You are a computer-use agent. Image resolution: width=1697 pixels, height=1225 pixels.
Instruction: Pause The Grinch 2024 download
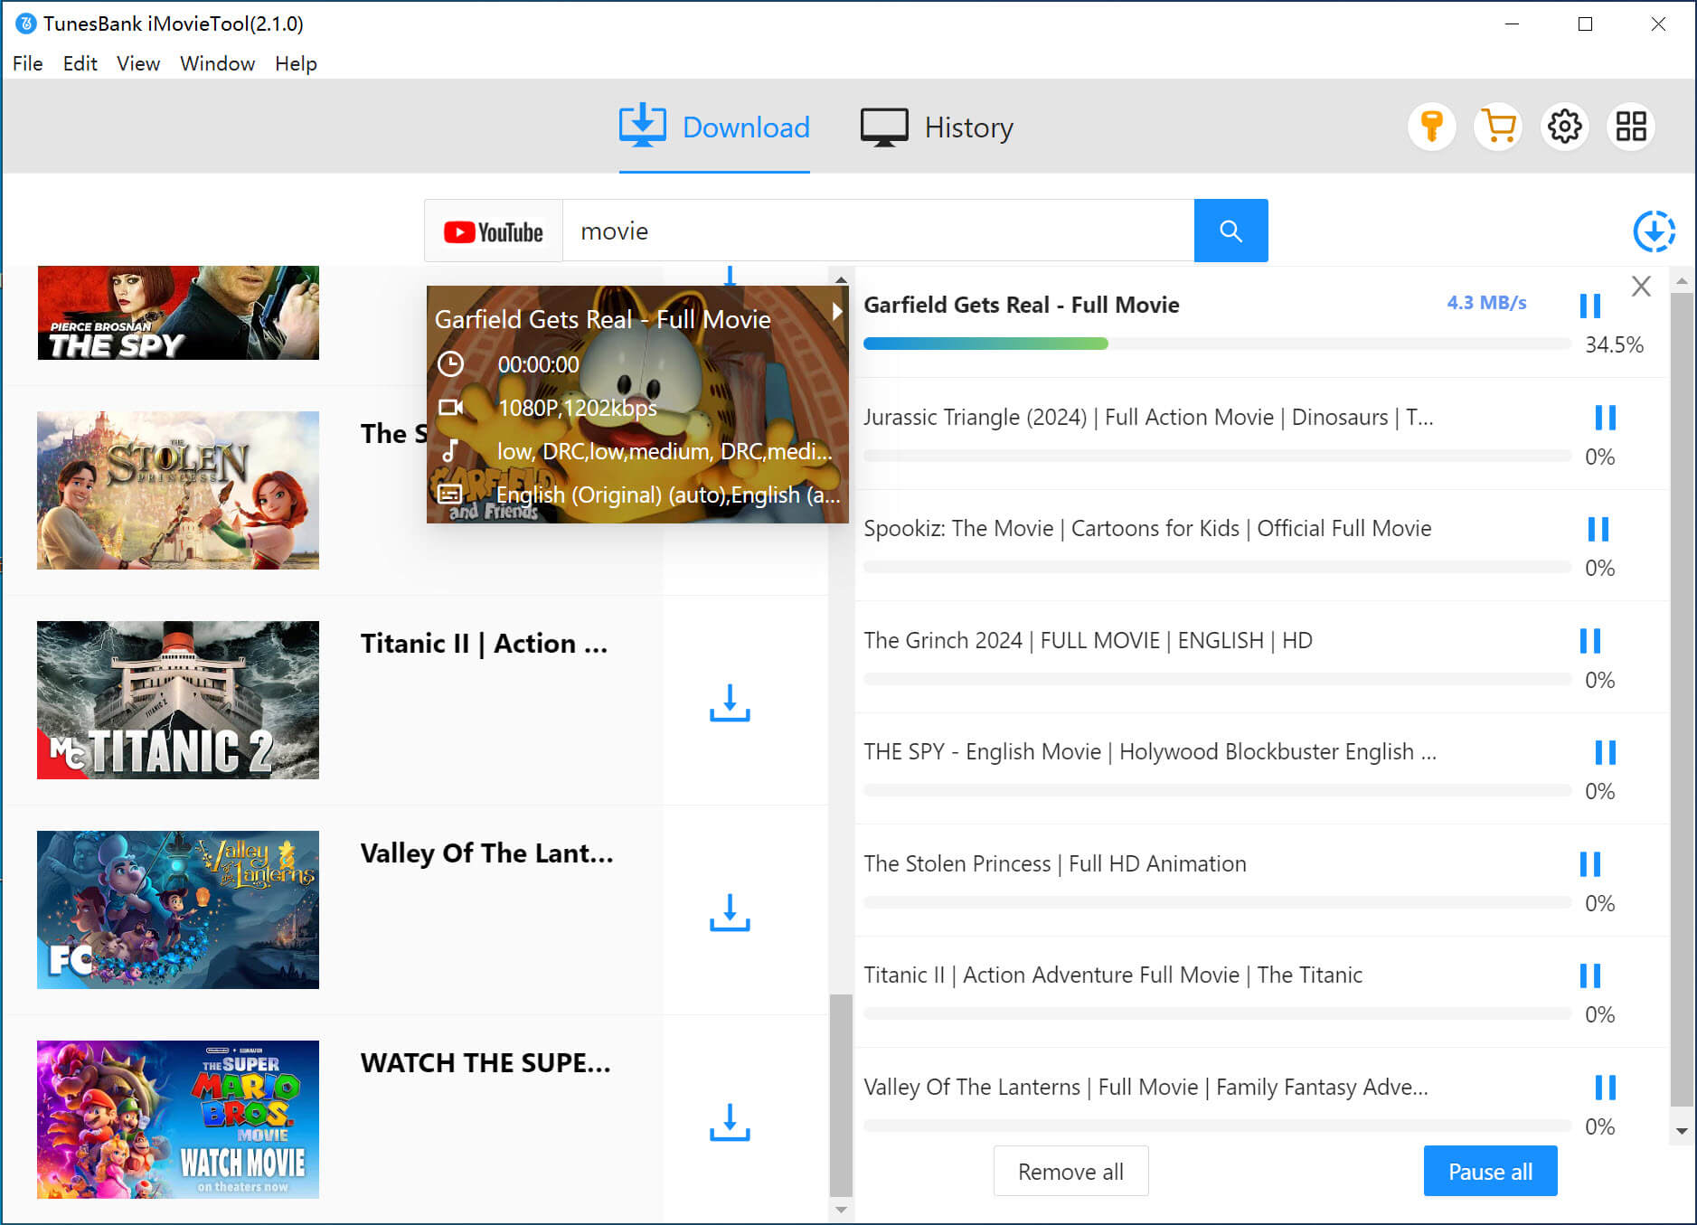coord(1589,641)
